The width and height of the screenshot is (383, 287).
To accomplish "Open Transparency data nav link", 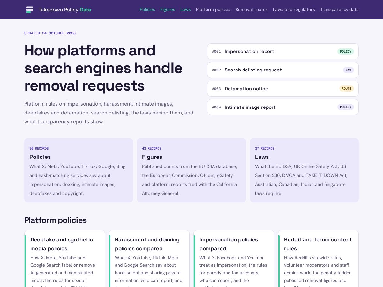I will coord(339,10).
